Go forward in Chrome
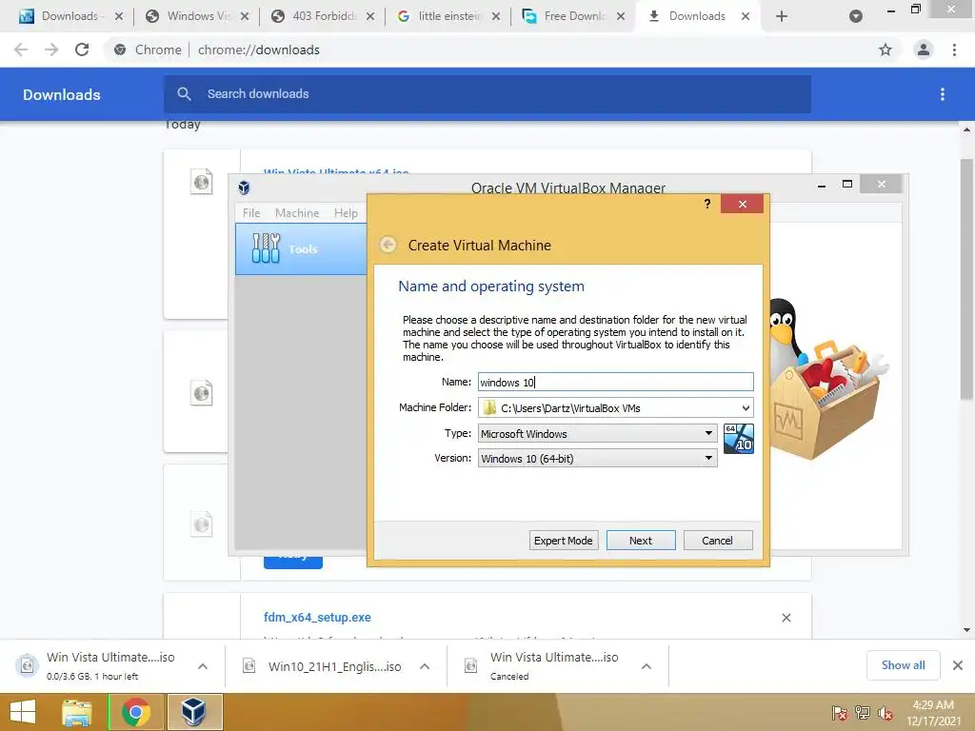Image resolution: width=975 pixels, height=731 pixels. click(51, 49)
